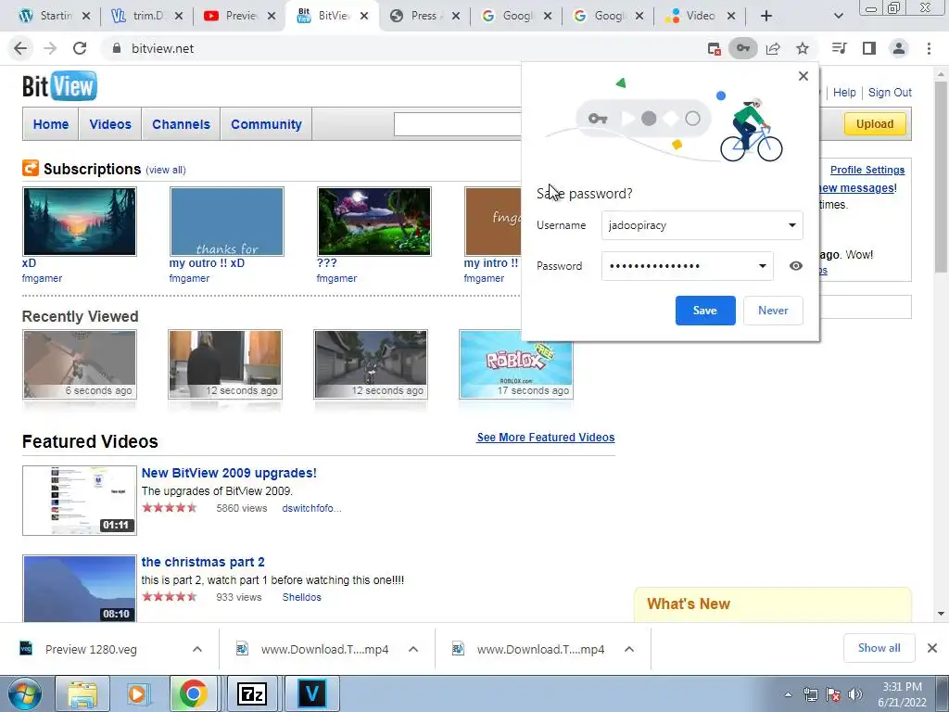The image size is (949, 712).
Task: Open Vegas Pro from the taskbar
Action: (311, 694)
